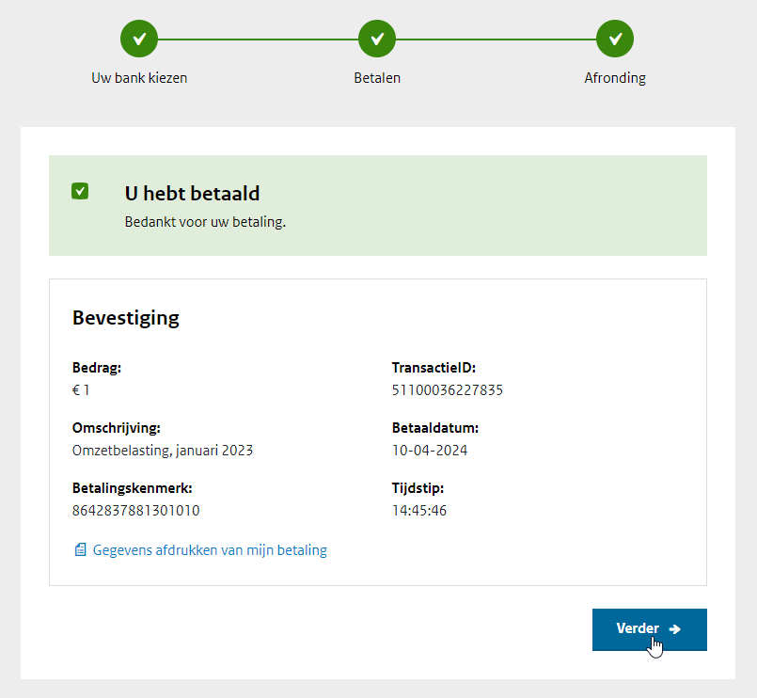Click the checkmark circle above 'Uw bank kiezen'

point(139,39)
